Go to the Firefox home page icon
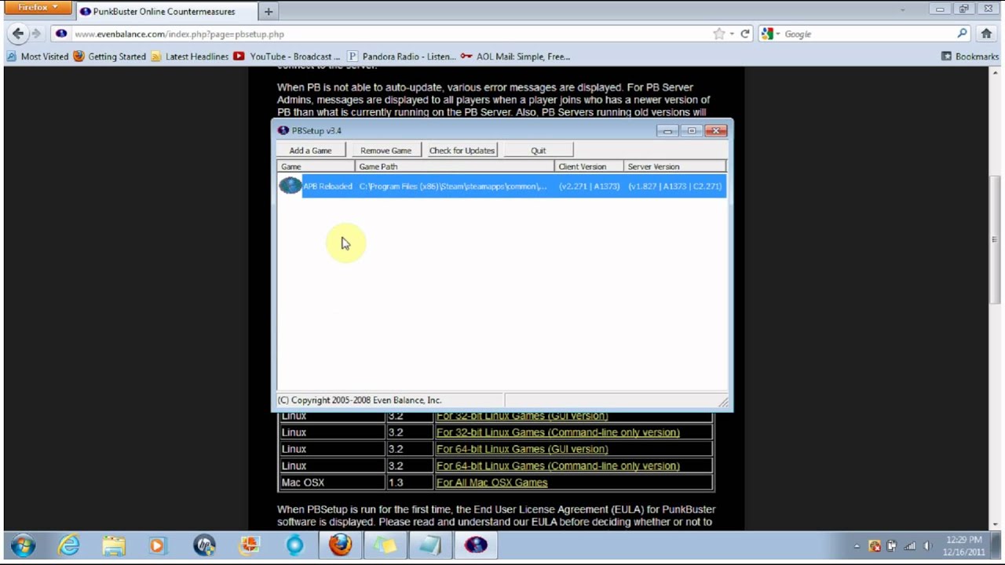 pos(987,34)
